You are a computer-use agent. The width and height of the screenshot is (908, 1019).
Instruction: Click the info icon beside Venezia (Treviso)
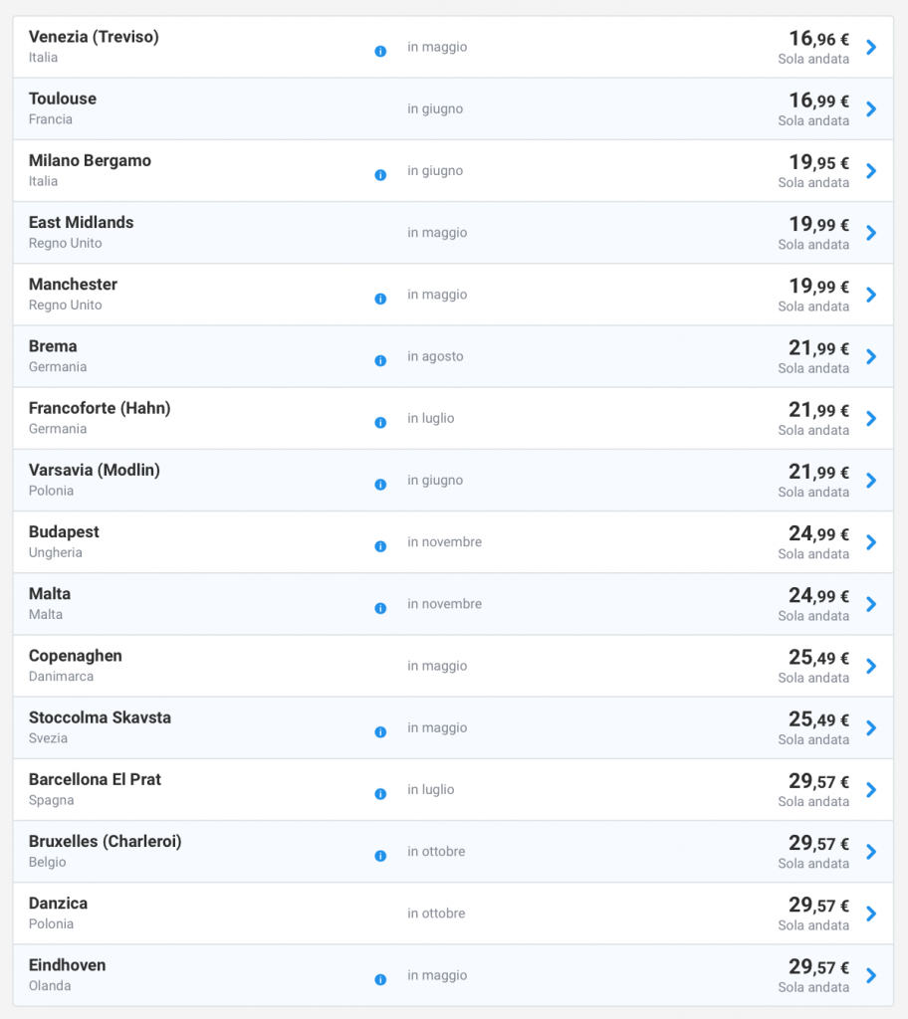pos(380,51)
